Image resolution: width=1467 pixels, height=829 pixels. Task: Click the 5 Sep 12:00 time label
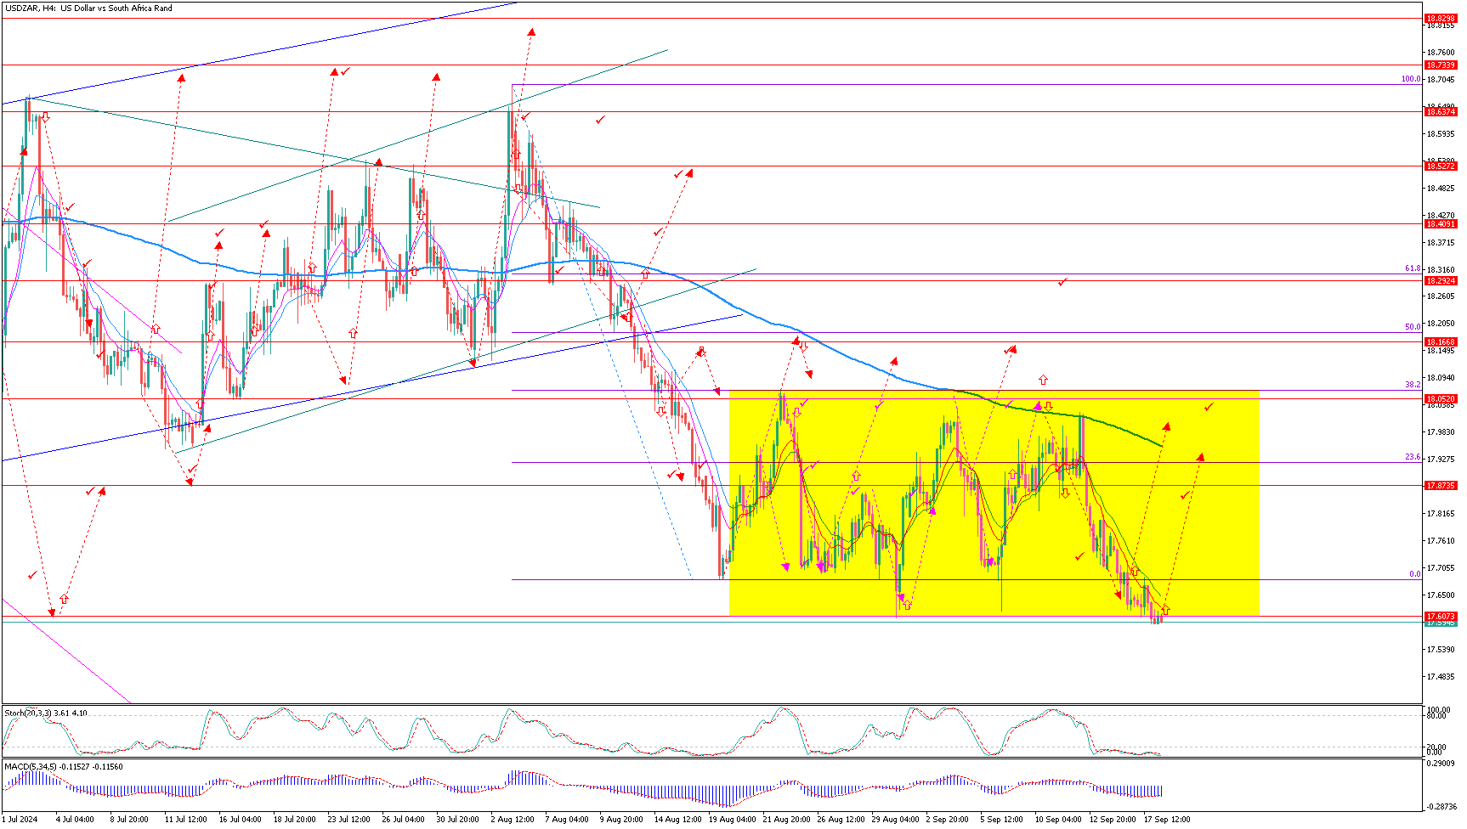pyautogui.click(x=1002, y=820)
